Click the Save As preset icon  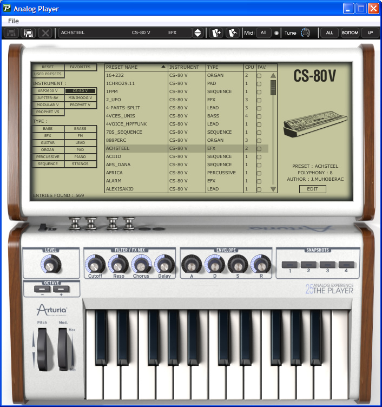(28, 33)
